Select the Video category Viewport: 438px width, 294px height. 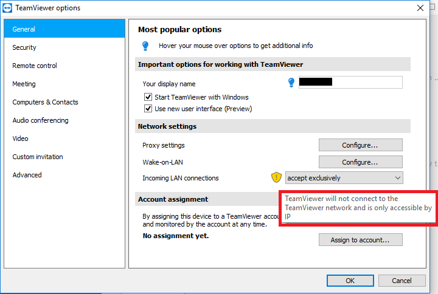click(20, 138)
